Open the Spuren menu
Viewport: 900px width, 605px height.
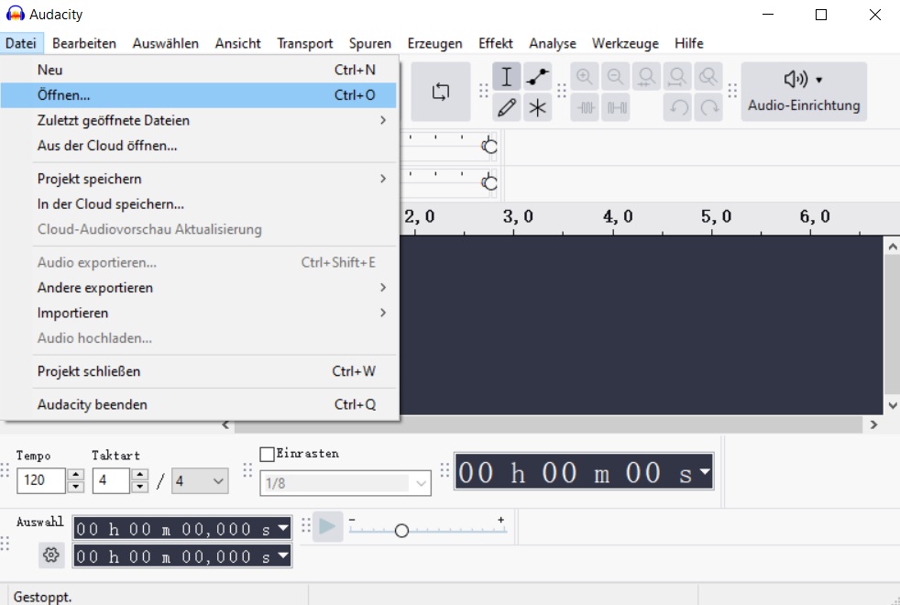[x=370, y=44]
